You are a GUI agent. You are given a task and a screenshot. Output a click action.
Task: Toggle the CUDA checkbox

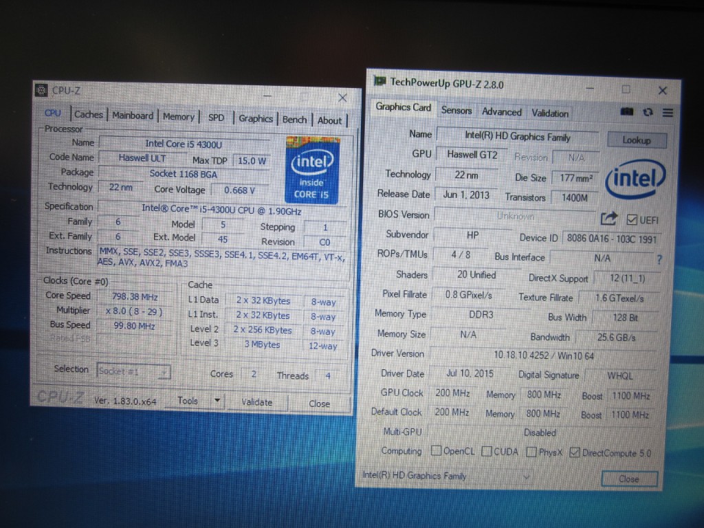tap(486, 451)
